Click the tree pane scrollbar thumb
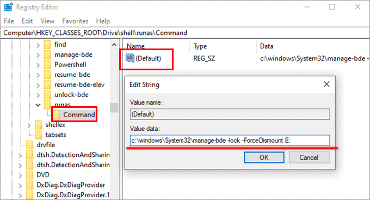 pyautogui.click(x=114, y=107)
